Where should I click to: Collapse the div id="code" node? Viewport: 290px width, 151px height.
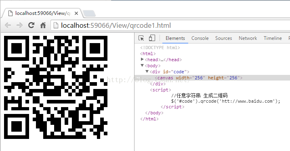147,71
